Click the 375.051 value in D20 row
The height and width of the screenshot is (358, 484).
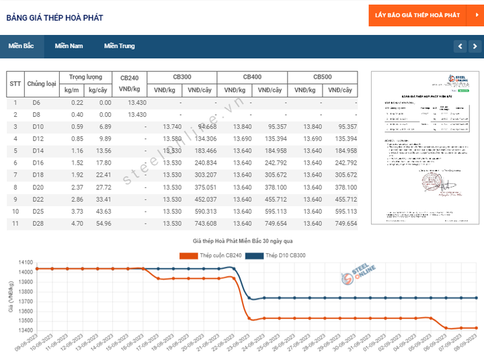click(206, 187)
